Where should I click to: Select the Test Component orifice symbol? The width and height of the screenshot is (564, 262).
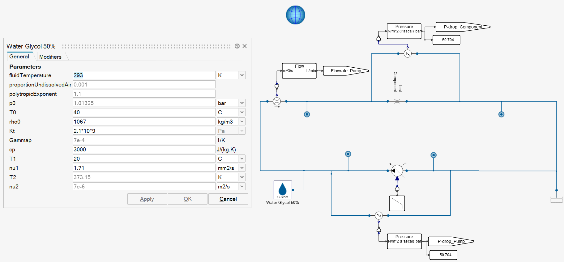click(x=397, y=101)
